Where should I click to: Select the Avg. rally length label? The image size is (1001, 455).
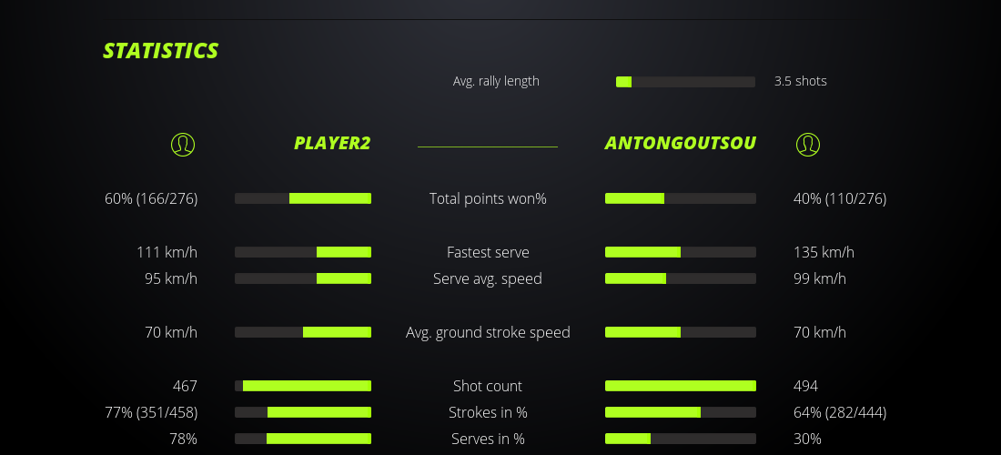(x=496, y=81)
